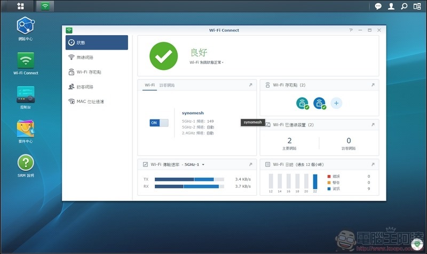Open the SRM 說明 help icon
Screen dimensions: 427x254
click(x=26, y=163)
